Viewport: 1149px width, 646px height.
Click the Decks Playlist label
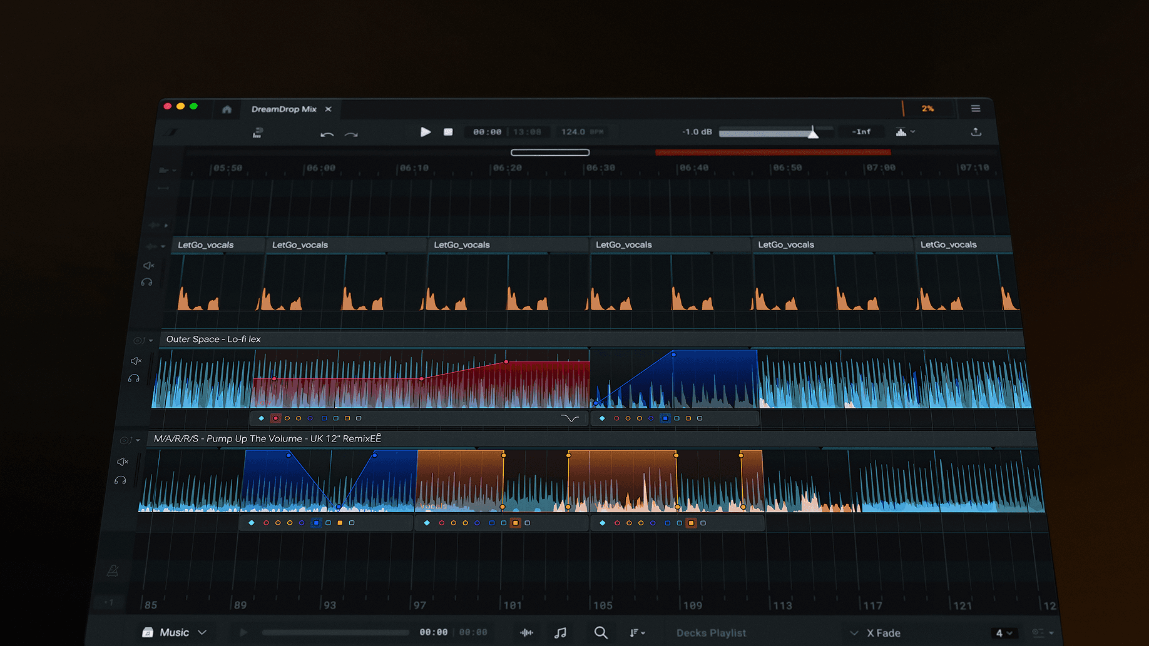(x=710, y=632)
